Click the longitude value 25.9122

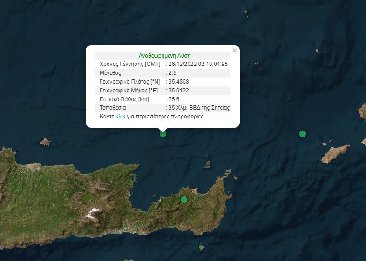click(178, 91)
